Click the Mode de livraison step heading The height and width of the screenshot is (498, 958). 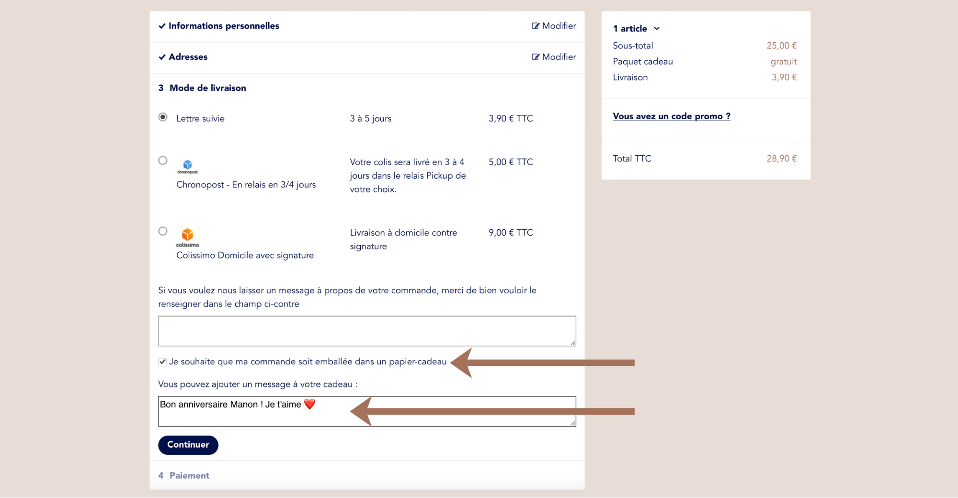tap(207, 88)
